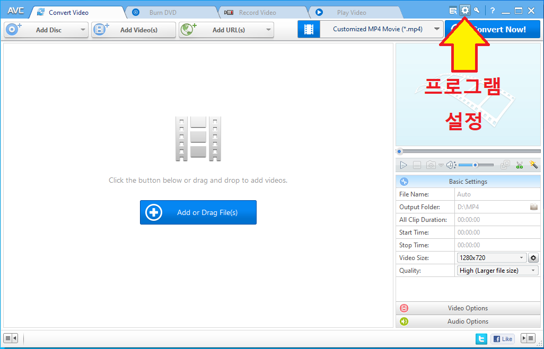Click the stop playback button

pyautogui.click(x=417, y=165)
